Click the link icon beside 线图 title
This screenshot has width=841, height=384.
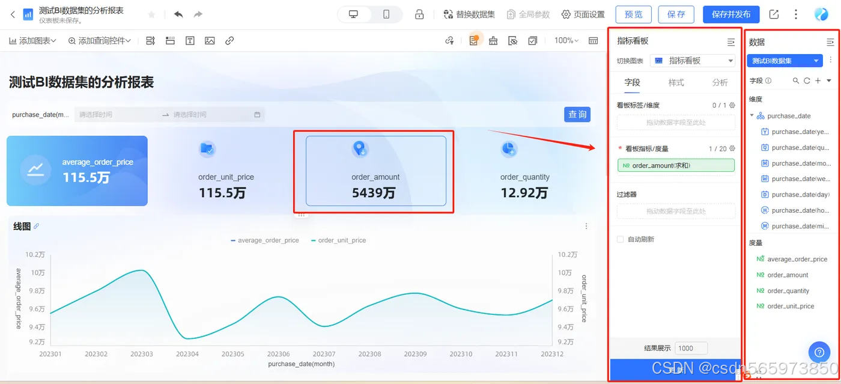pos(36,227)
